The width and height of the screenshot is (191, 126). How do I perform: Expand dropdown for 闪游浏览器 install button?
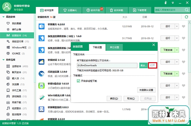(x=177, y=74)
